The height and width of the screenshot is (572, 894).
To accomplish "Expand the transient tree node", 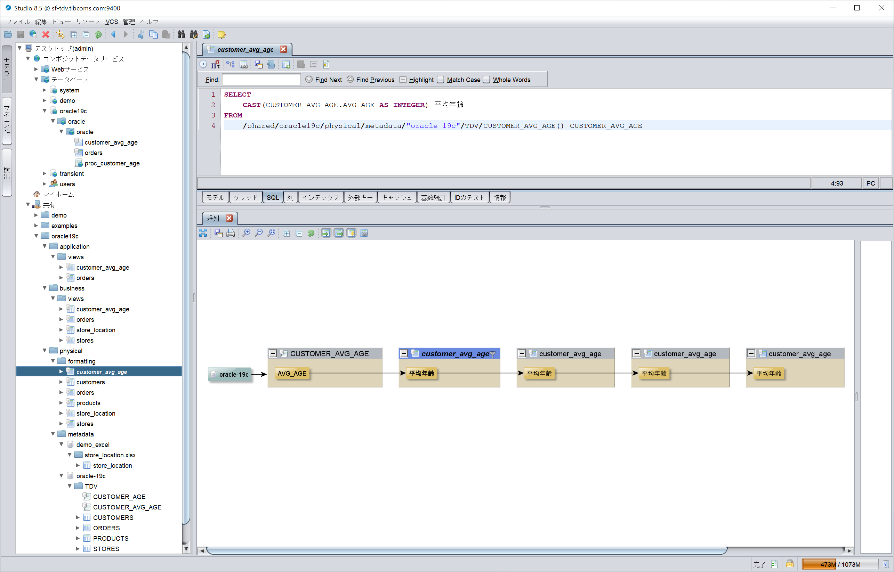I will (45, 173).
